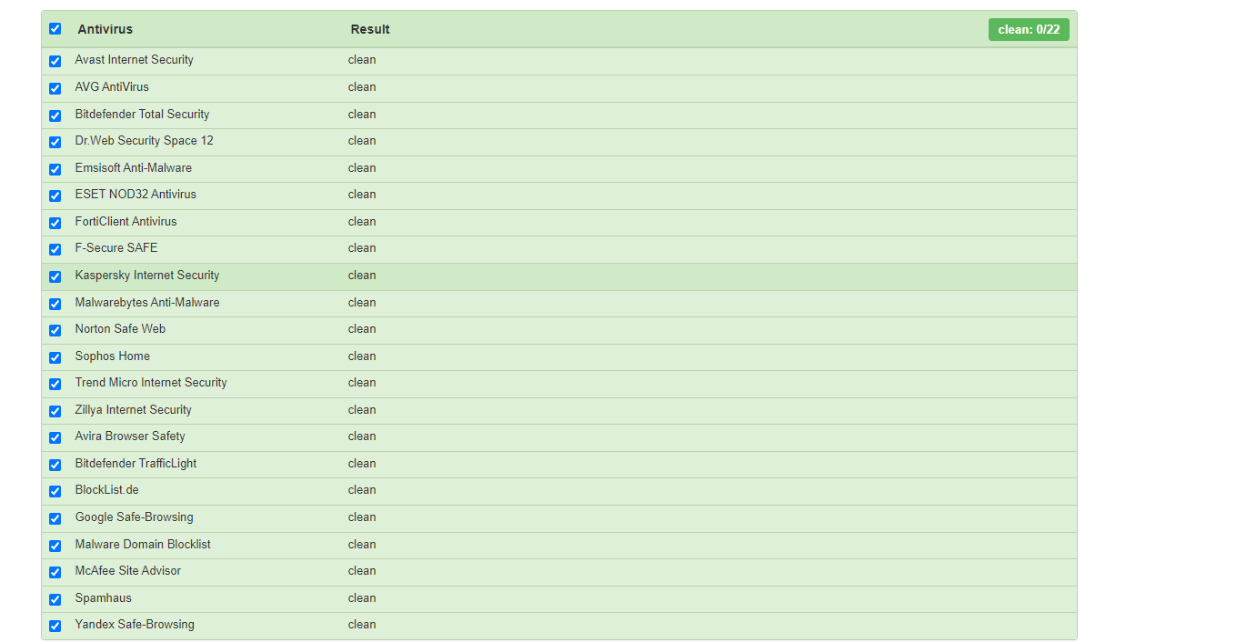The width and height of the screenshot is (1236, 642).
Task: Click the Antivirus column header
Action: point(105,29)
